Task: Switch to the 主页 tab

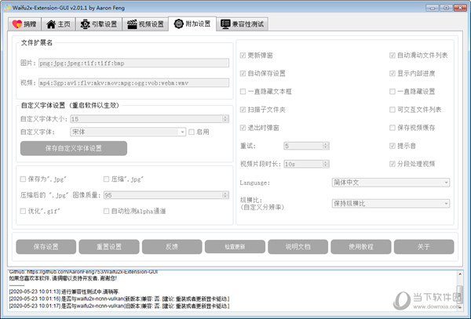Action: [x=58, y=24]
